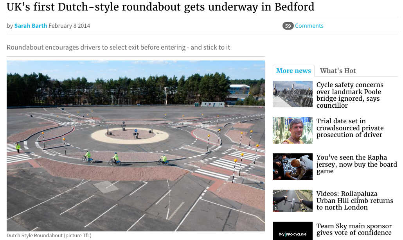The height and width of the screenshot is (240, 403).
Task: Open the Rollapaluza handlebar video thumbnail
Action: (x=293, y=201)
